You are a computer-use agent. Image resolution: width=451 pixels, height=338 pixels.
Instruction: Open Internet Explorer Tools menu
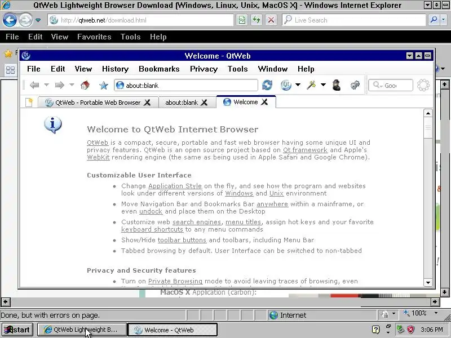[x=130, y=37]
